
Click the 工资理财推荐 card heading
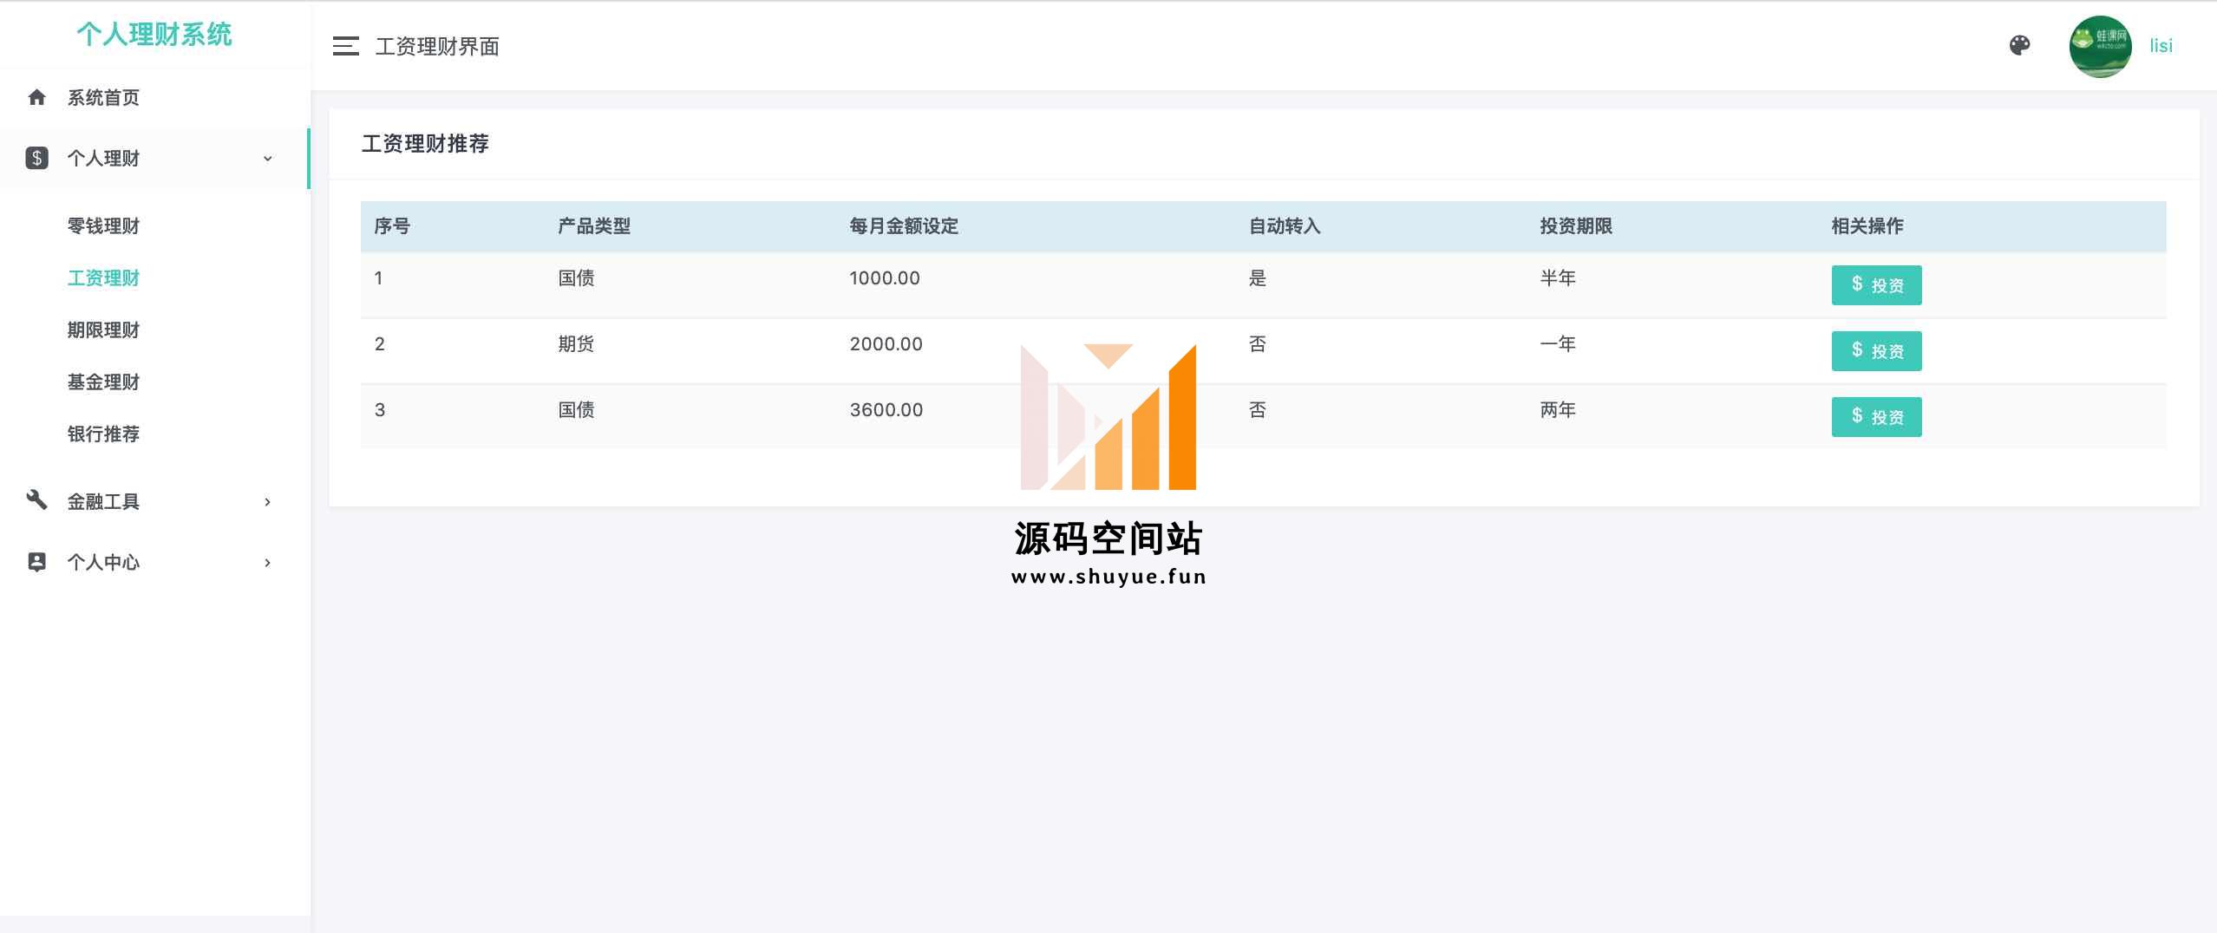point(425,144)
